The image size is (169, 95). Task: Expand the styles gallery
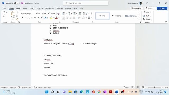tap(139, 18)
